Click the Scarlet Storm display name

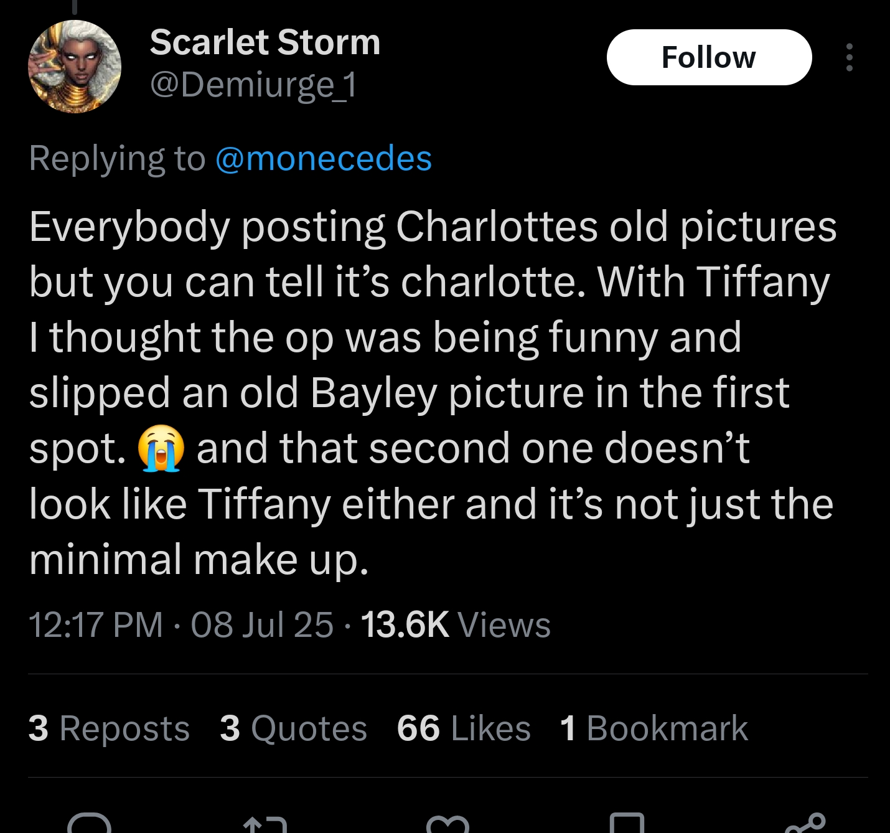[x=265, y=42]
